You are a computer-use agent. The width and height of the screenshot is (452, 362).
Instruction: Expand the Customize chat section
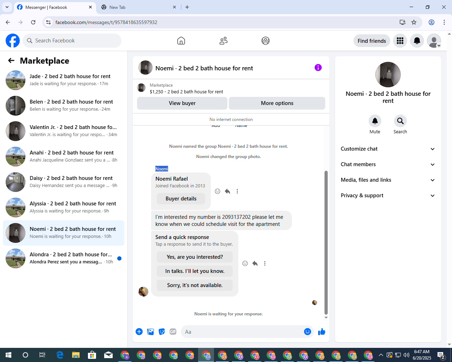click(x=388, y=149)
